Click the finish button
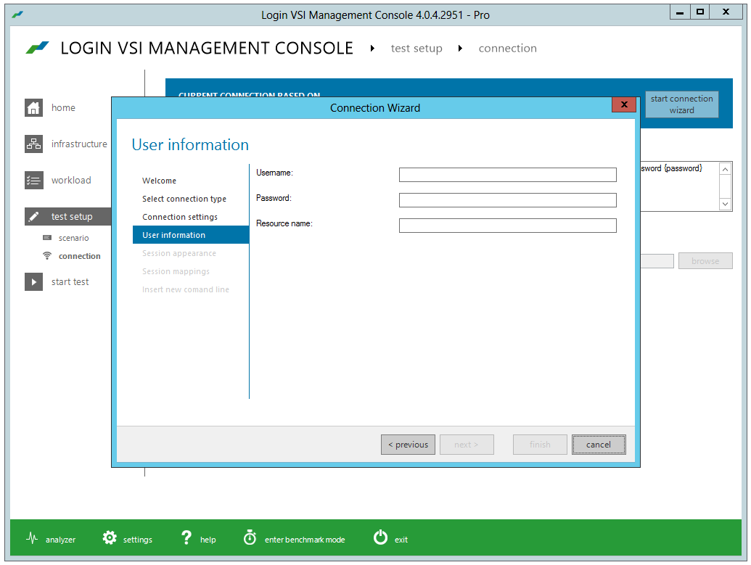The width and height of the screenshot is (751, 565). pyautogui.click(x=540, y=445)
